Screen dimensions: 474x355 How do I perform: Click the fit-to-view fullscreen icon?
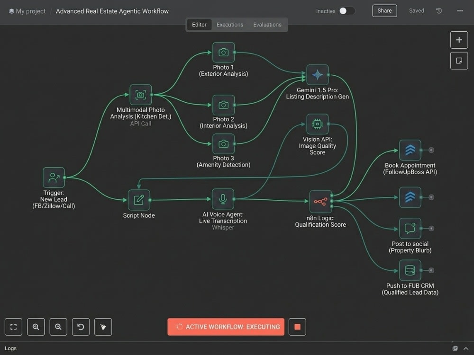tap(14, 327)
